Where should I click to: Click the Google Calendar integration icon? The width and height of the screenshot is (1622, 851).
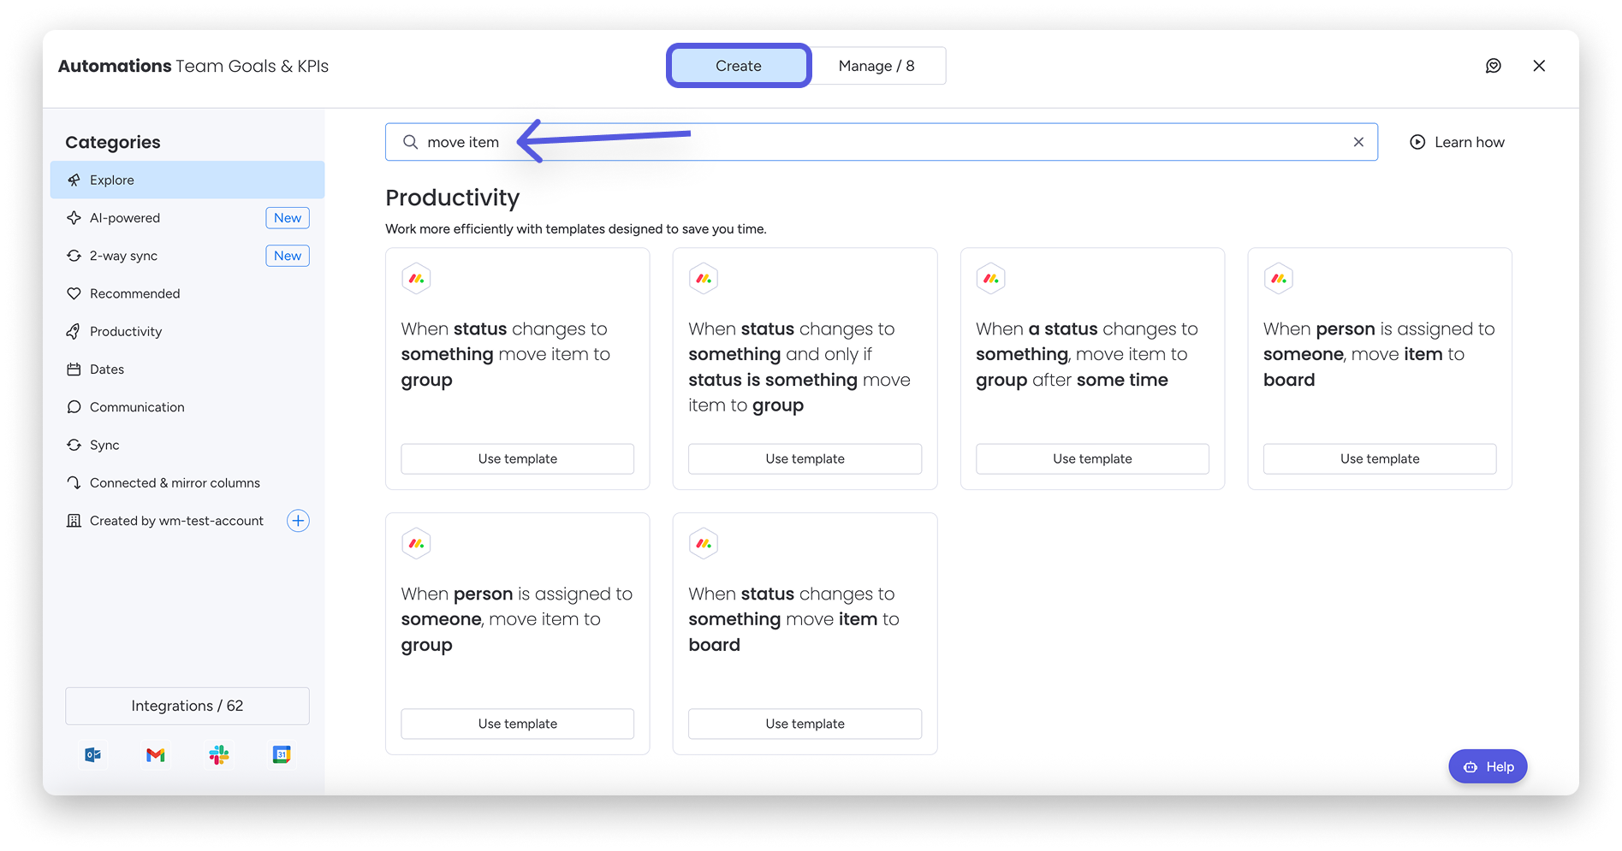[x=282, y=754]
